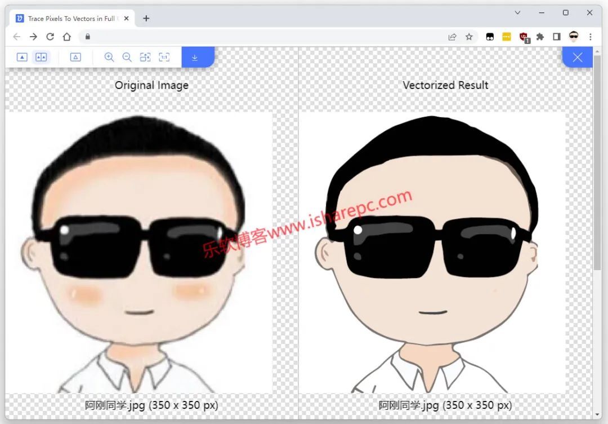The height and width of the screenshot is (424, 608).
Task: Open the Extensions puzzle menu
Action: point(540,37)
